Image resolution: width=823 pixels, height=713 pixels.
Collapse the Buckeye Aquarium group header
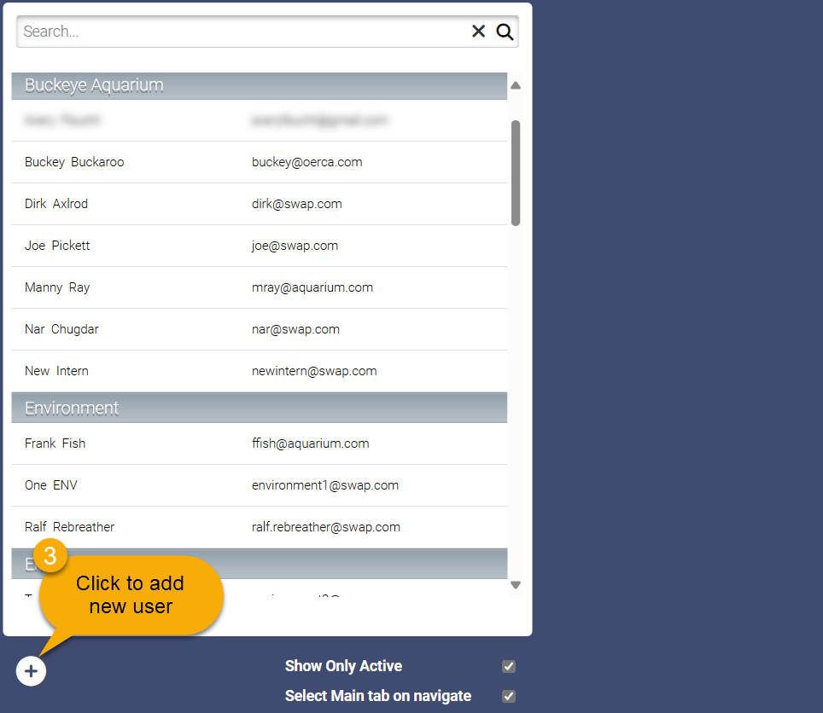tap(260, 85)
